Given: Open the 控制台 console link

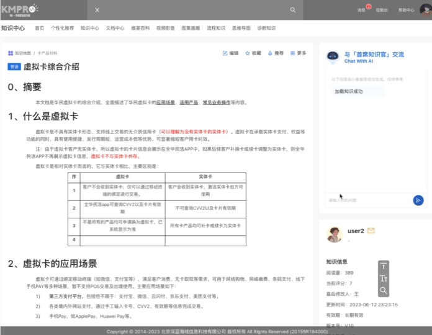Looking at the screenshot, I should (x=382, y=10).
